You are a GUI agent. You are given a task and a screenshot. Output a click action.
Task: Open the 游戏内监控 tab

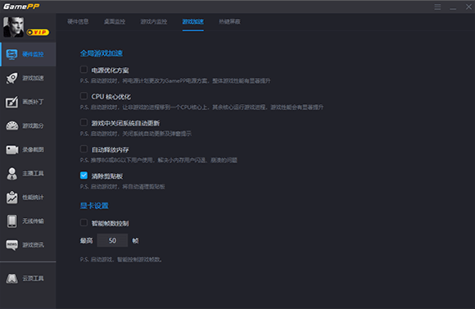point(154,21)
